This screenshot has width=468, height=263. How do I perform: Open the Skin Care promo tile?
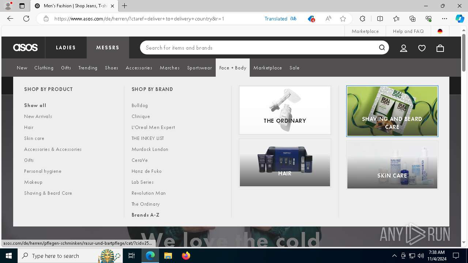click(x=392, y=165)
